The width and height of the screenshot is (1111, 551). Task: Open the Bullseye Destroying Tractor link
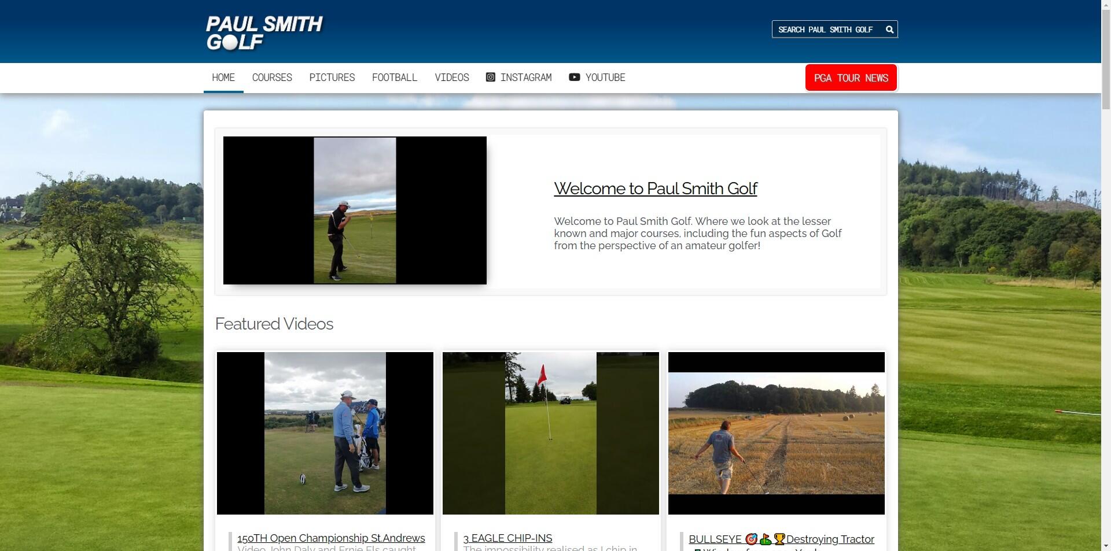coord(781,539)
